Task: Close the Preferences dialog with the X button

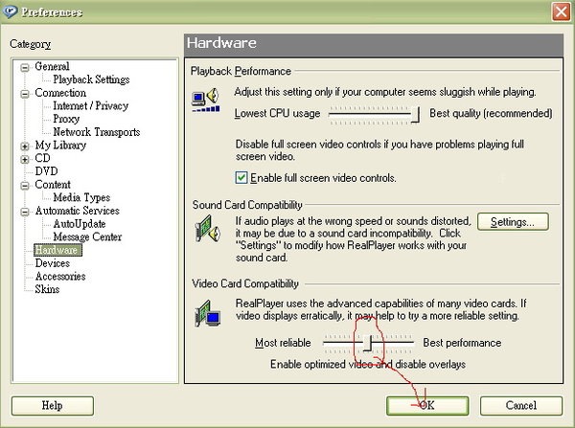Action: point(561,11)
